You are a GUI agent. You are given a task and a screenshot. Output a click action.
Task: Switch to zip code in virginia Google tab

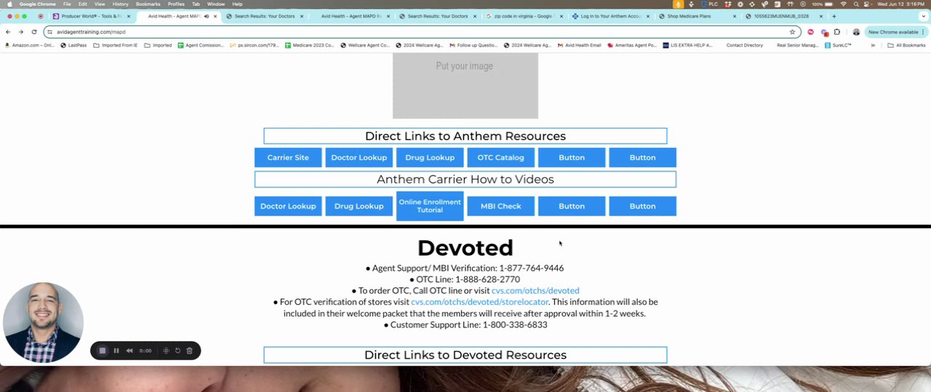click(x=524, y=16)
